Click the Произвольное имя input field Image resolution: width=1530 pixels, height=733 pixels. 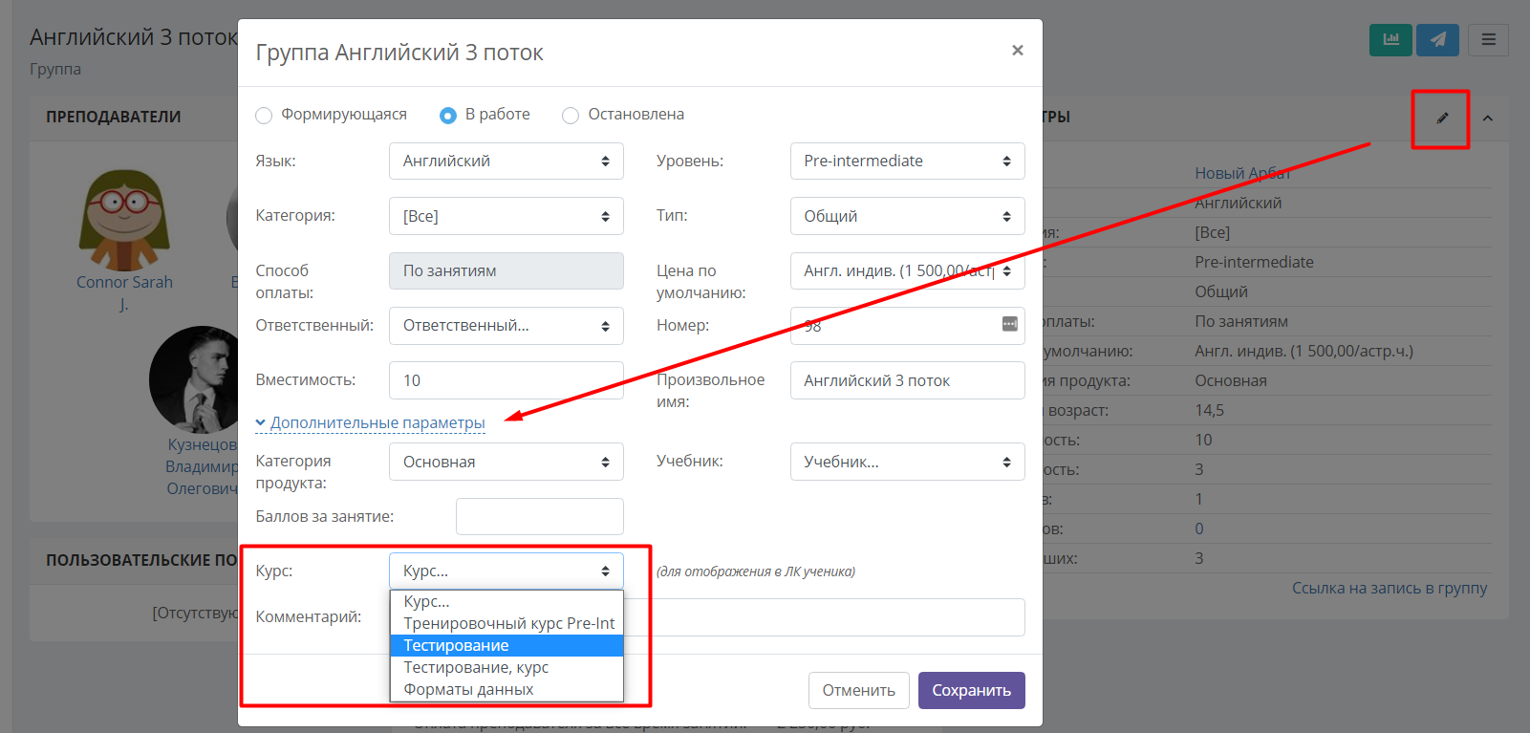pyautogui.click(x=908, y=380)
